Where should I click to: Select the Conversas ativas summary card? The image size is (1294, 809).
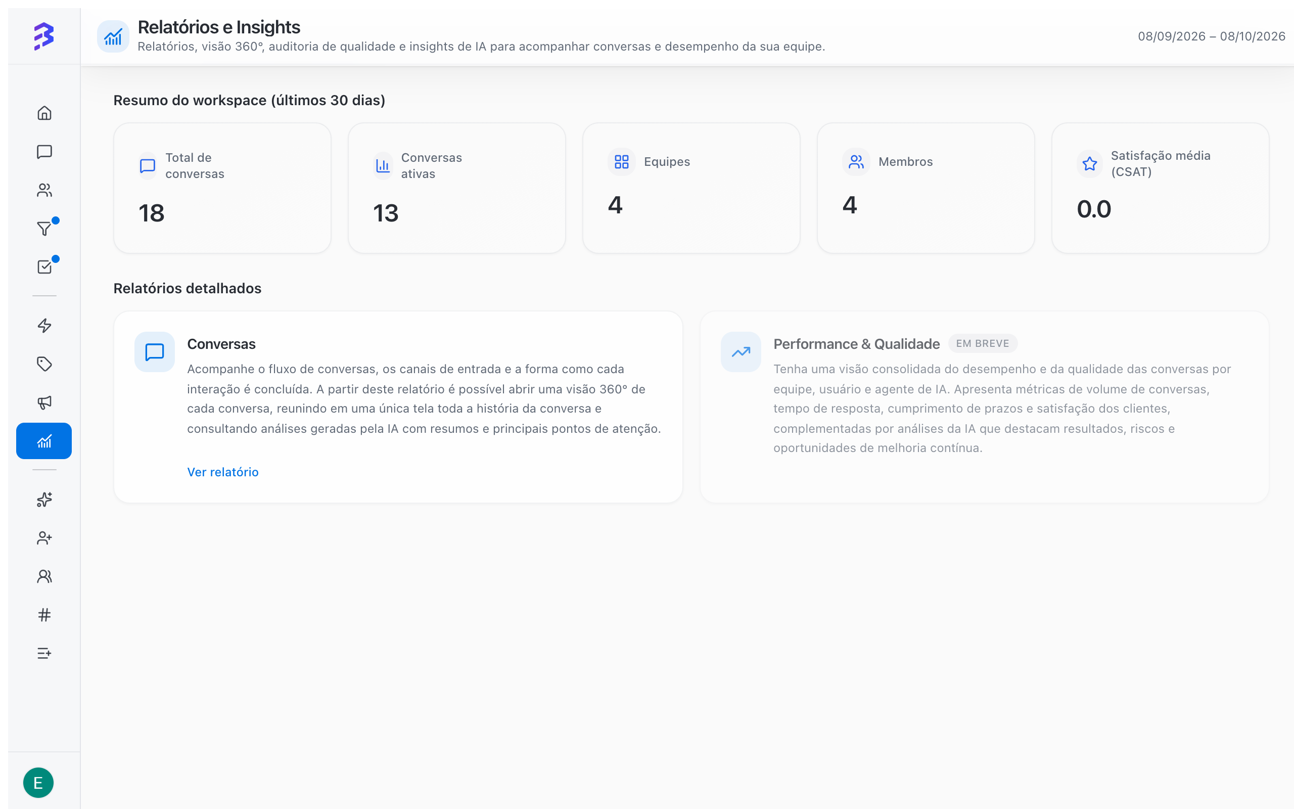pos(456,188)
